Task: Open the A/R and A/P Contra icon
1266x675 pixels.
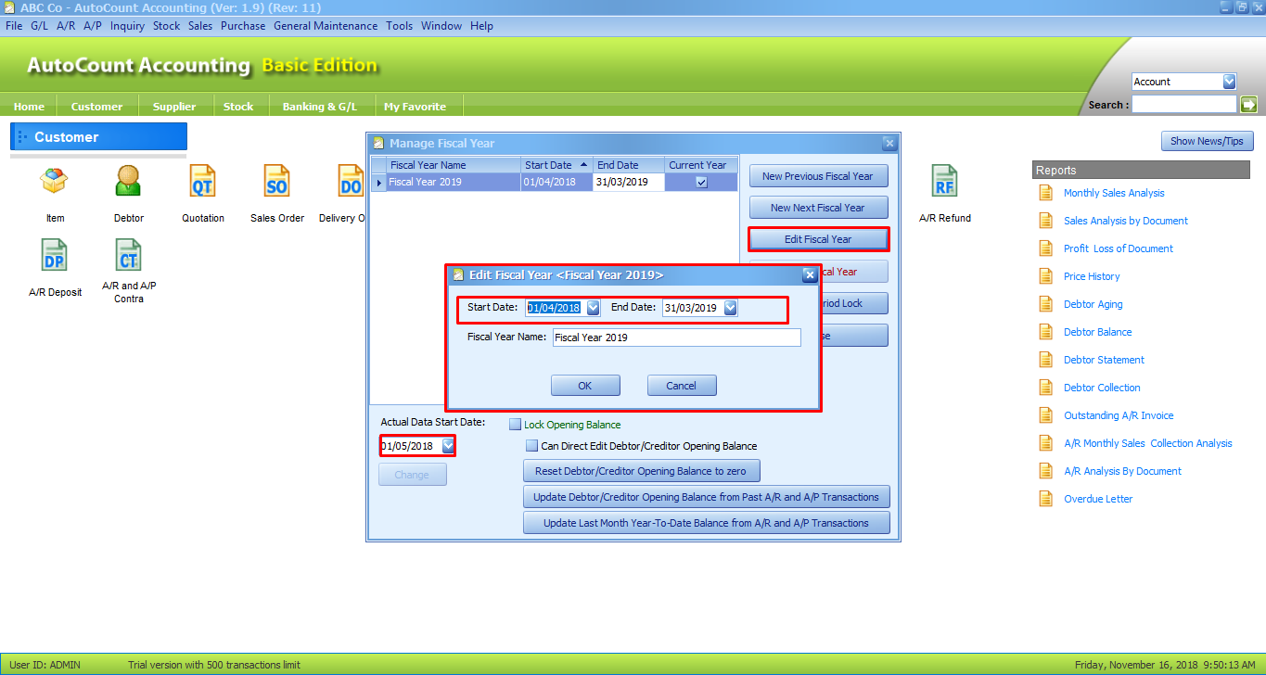Action: coord(129,256)
